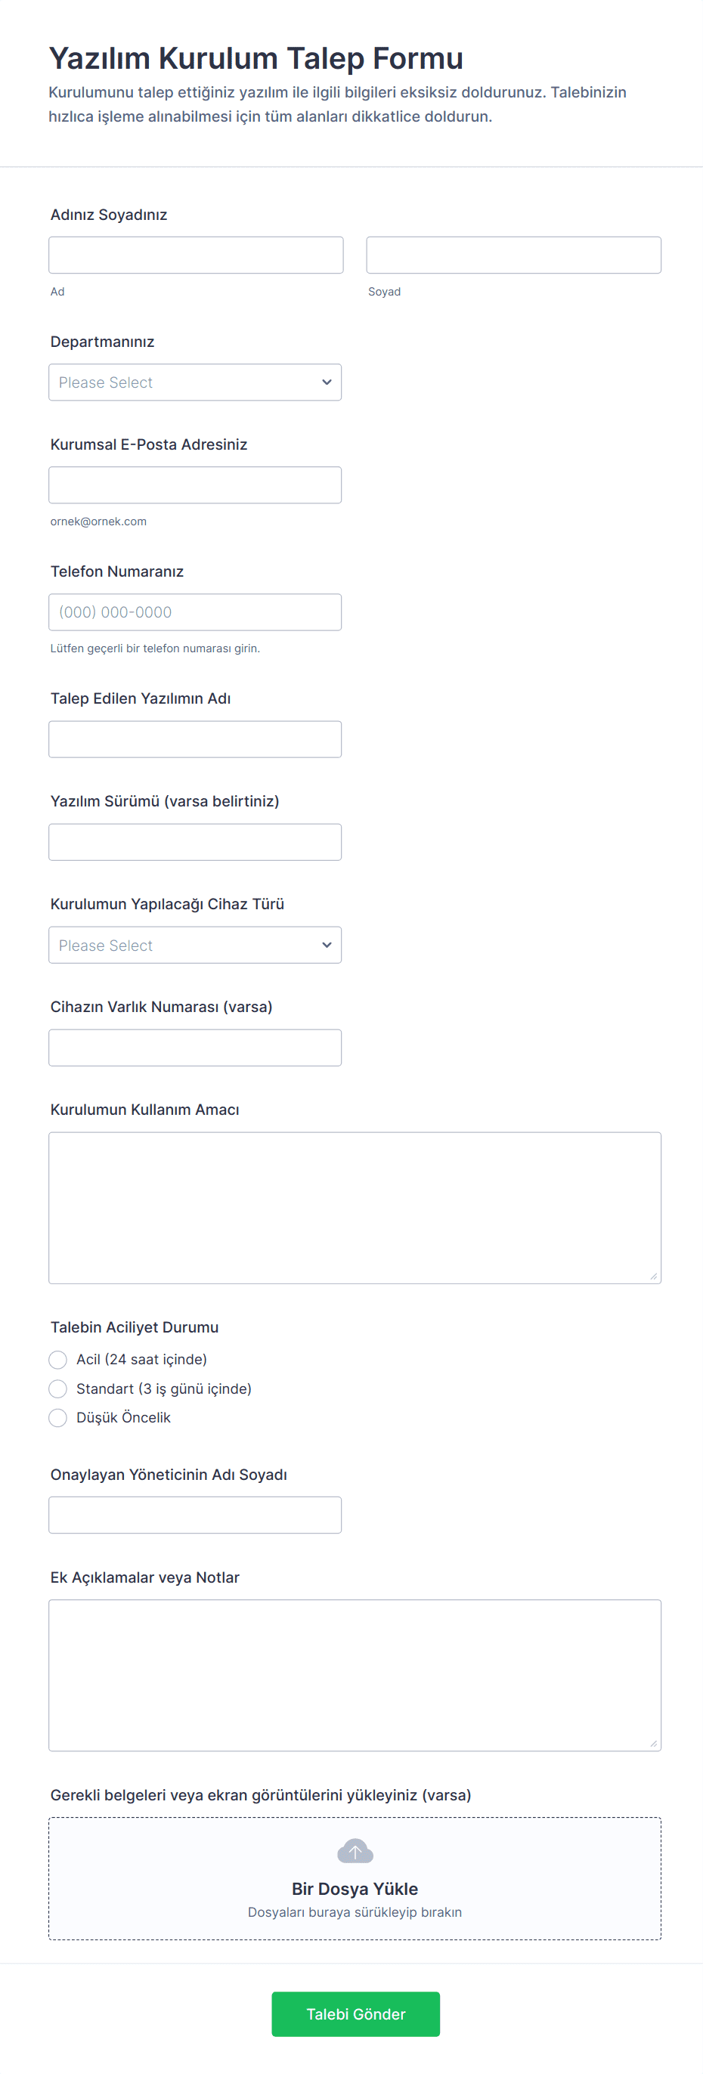Focus the Ad first name field
The height and width of the screenshot is (2074, 703).
click(x=196, y=255)
